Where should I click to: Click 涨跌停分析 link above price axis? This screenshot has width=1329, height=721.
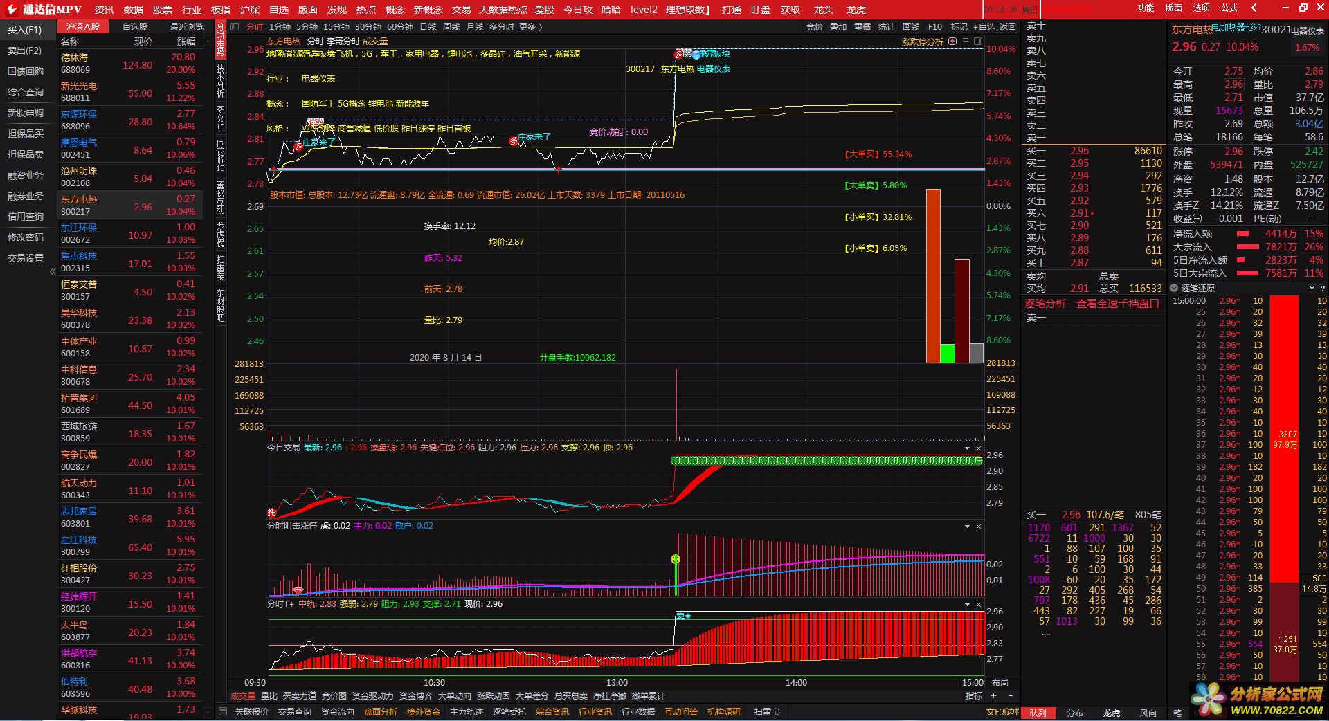coord(922,42)
